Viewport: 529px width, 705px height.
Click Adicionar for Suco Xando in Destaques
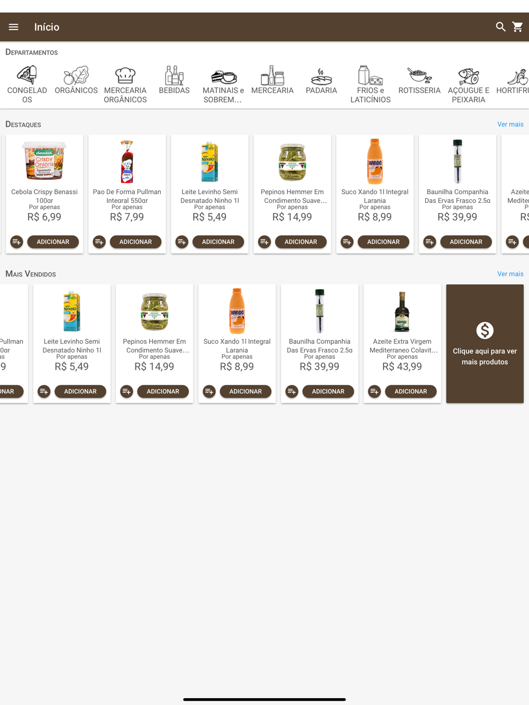[x=383, y=242]
